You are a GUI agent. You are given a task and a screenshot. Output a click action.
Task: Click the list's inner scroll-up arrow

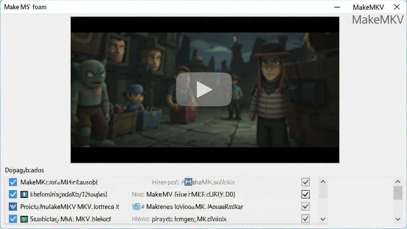323,182
